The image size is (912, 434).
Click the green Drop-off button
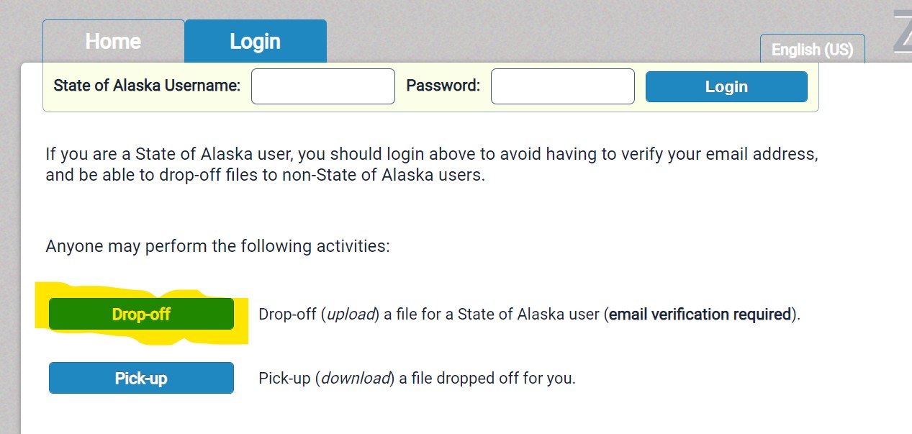point(141,314)
